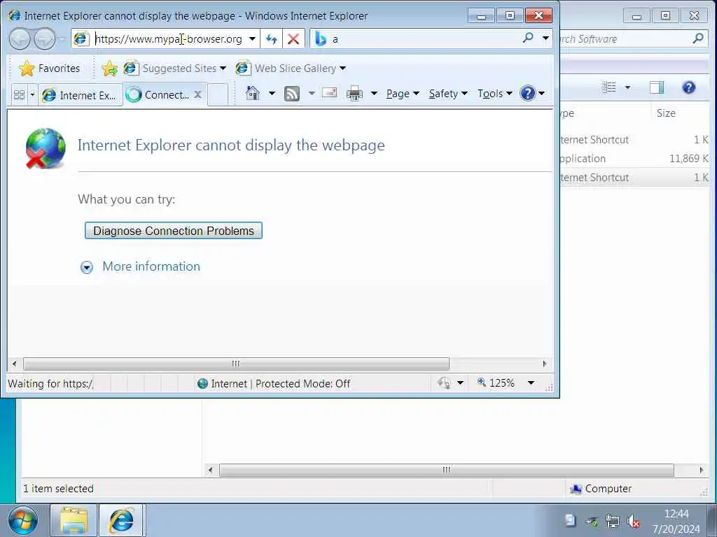Open the Help button dropdown arrow
Viewport: 717px width, 537px height.
pos(542,94)
